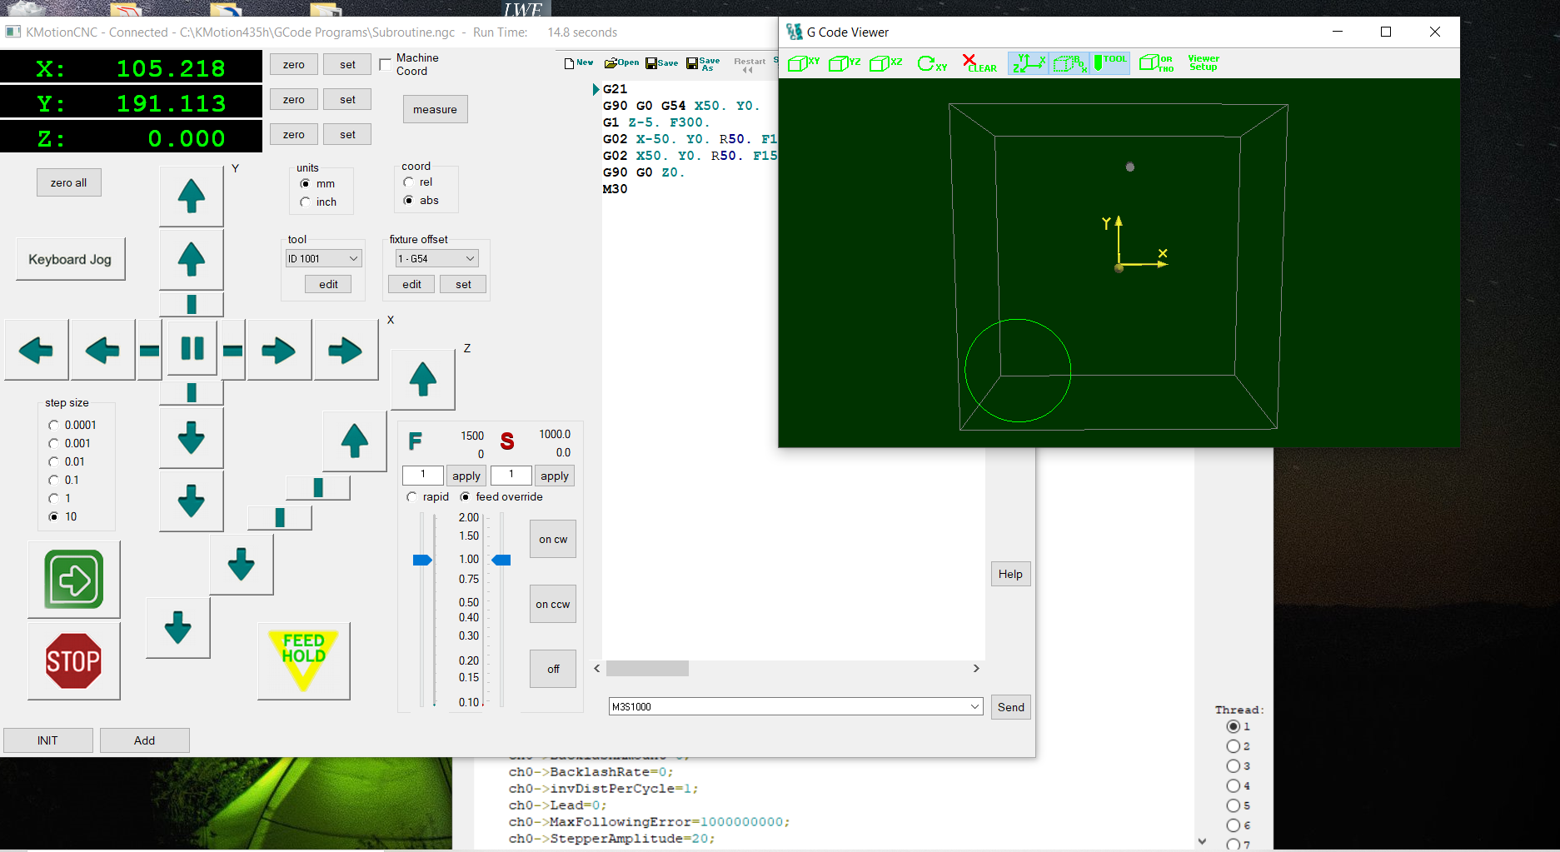Click the yellow FEED HOLD button
The height and width of the screenshot is (852, 1560).
303,660
